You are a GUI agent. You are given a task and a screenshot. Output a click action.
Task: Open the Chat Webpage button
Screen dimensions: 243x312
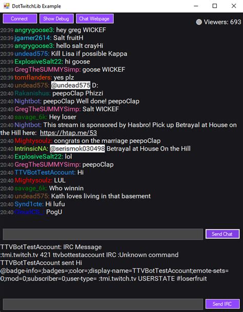click(x=95, y=19)
